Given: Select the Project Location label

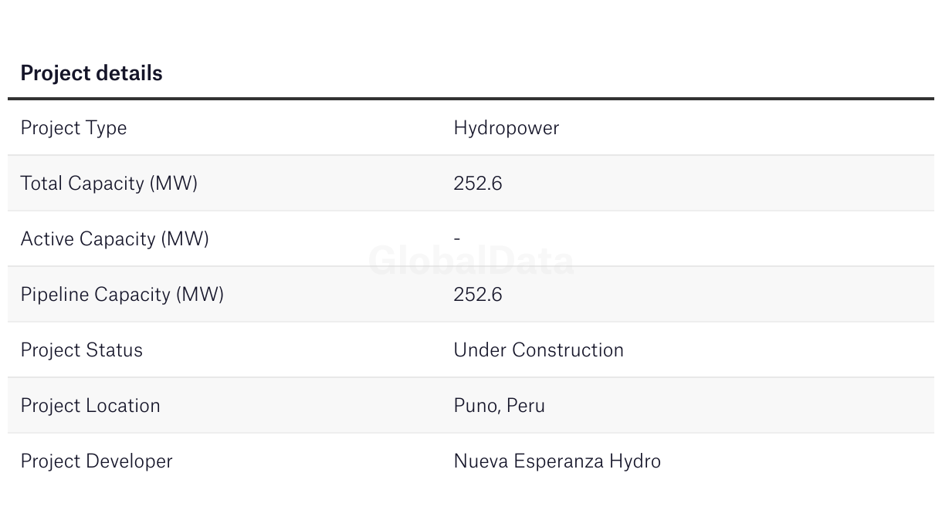Looking at the screenshot, I should point(90,406).
